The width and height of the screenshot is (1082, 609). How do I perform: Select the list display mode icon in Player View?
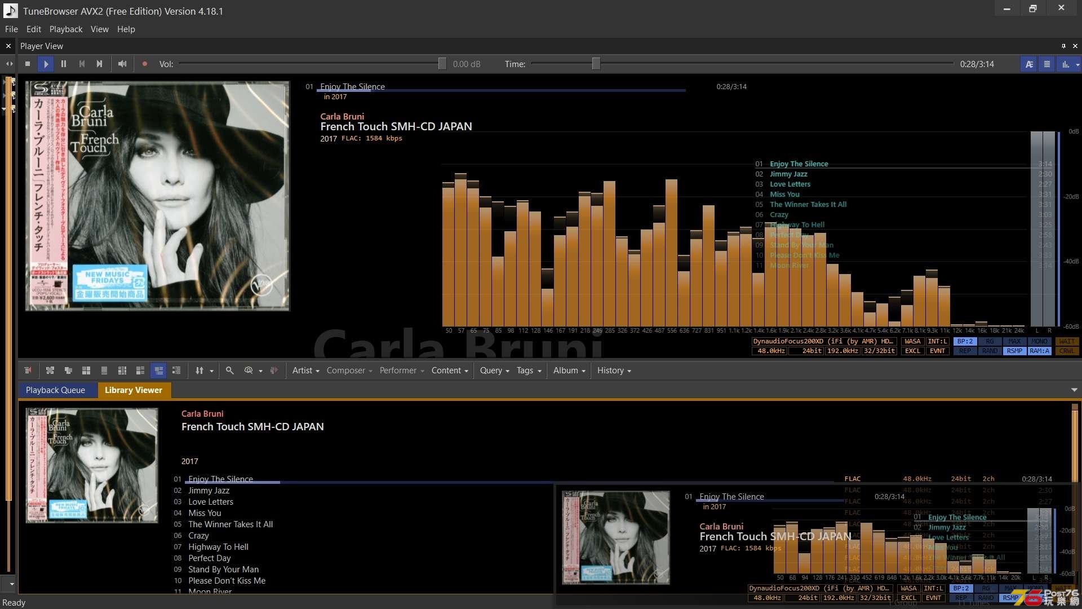click(1047, 64)
